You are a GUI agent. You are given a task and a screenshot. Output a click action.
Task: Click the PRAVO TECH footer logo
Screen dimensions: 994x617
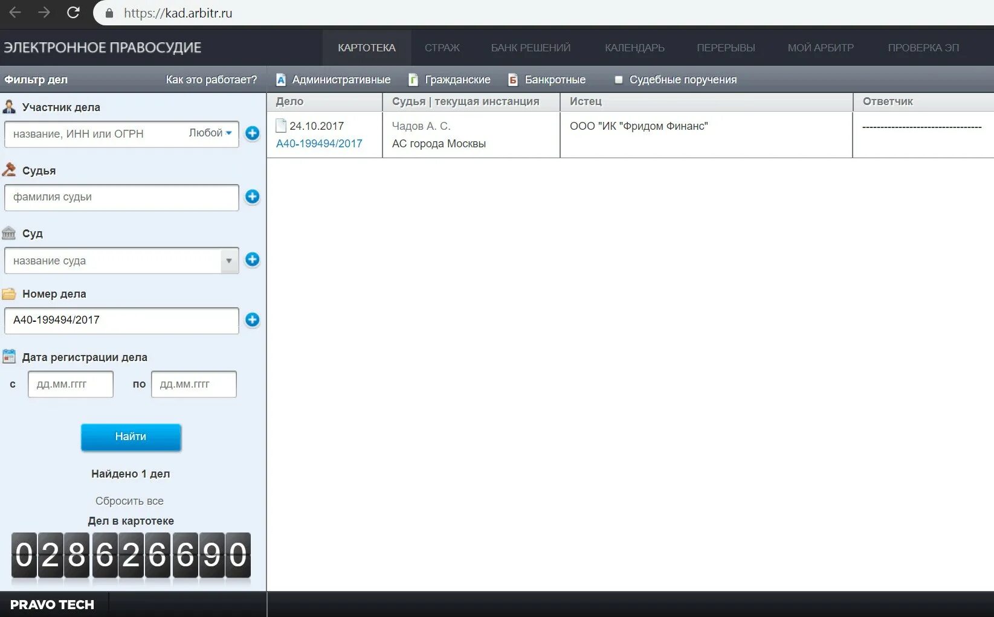(52, 605)
